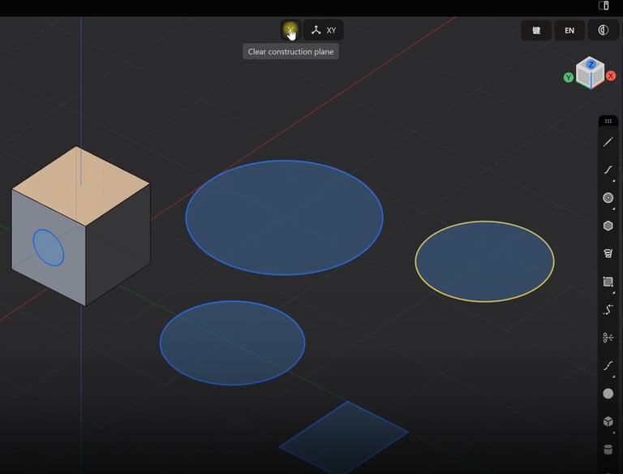
Task: Select the Cylinder tool
Action: pos(608,450)
